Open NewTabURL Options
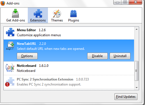The width and height of the screenshot is (145, 105). pyautogui.click(x=27, y=56)
